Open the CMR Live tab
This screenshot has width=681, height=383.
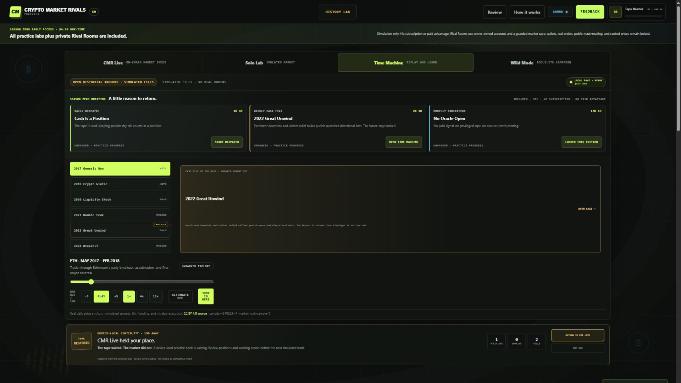click(134, 63)
